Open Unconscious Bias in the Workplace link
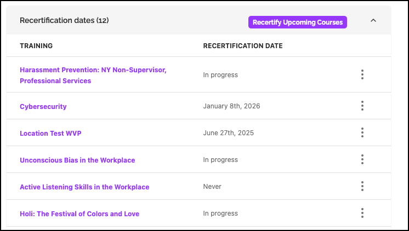 (x=77, y=160)
